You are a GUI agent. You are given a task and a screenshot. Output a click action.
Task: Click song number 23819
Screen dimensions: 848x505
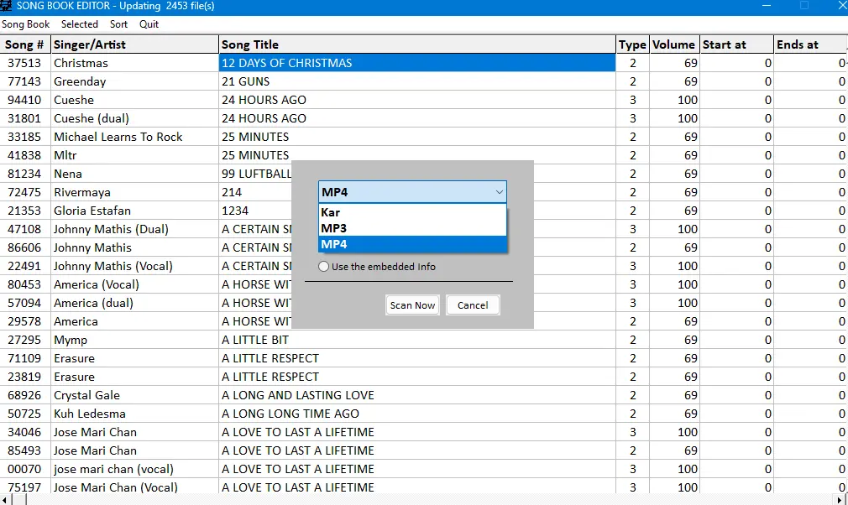(25, 377)
